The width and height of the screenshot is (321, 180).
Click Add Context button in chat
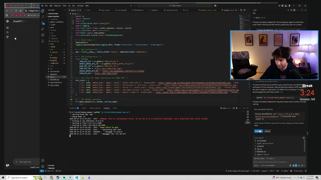click(260, 158)
